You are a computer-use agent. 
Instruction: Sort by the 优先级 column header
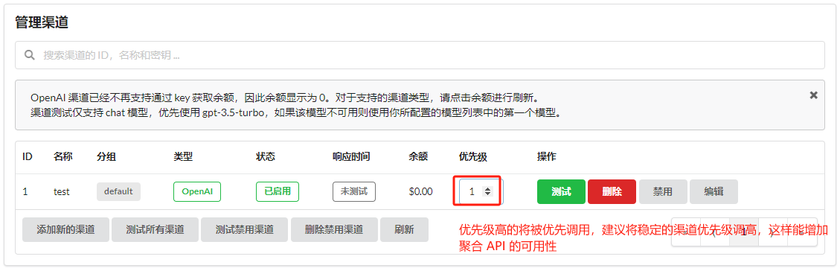(473, 157)
